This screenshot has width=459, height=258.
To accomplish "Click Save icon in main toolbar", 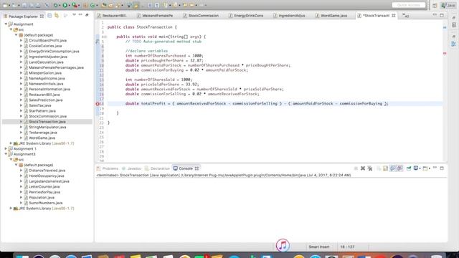I will (x=24, y=5).
